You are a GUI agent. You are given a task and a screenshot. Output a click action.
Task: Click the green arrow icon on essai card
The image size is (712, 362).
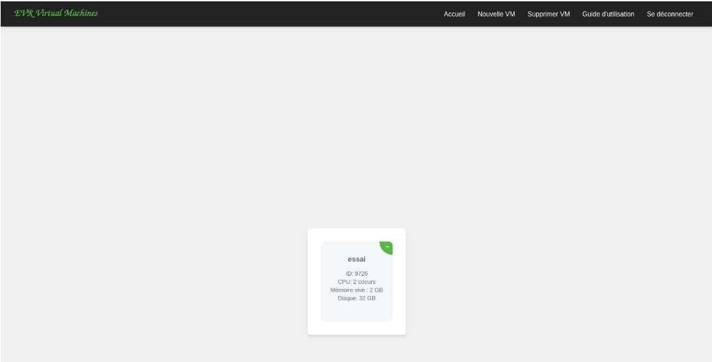point(386,247)
